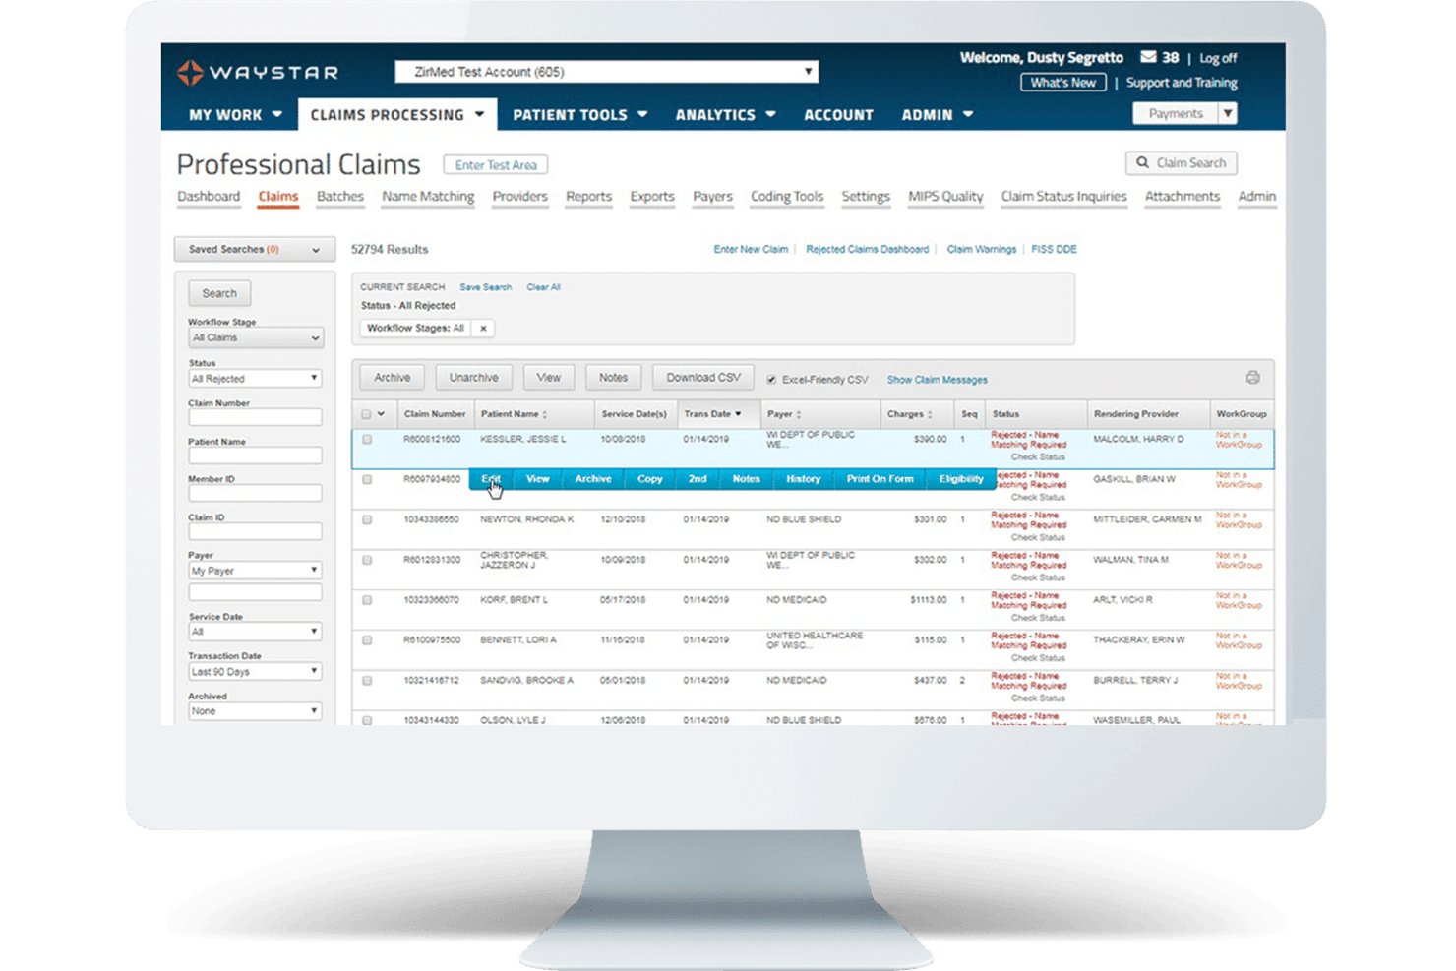Switch to the MIPS Quality tab
Viewport: 1456px width, 971px height.
tap(945, 197)
